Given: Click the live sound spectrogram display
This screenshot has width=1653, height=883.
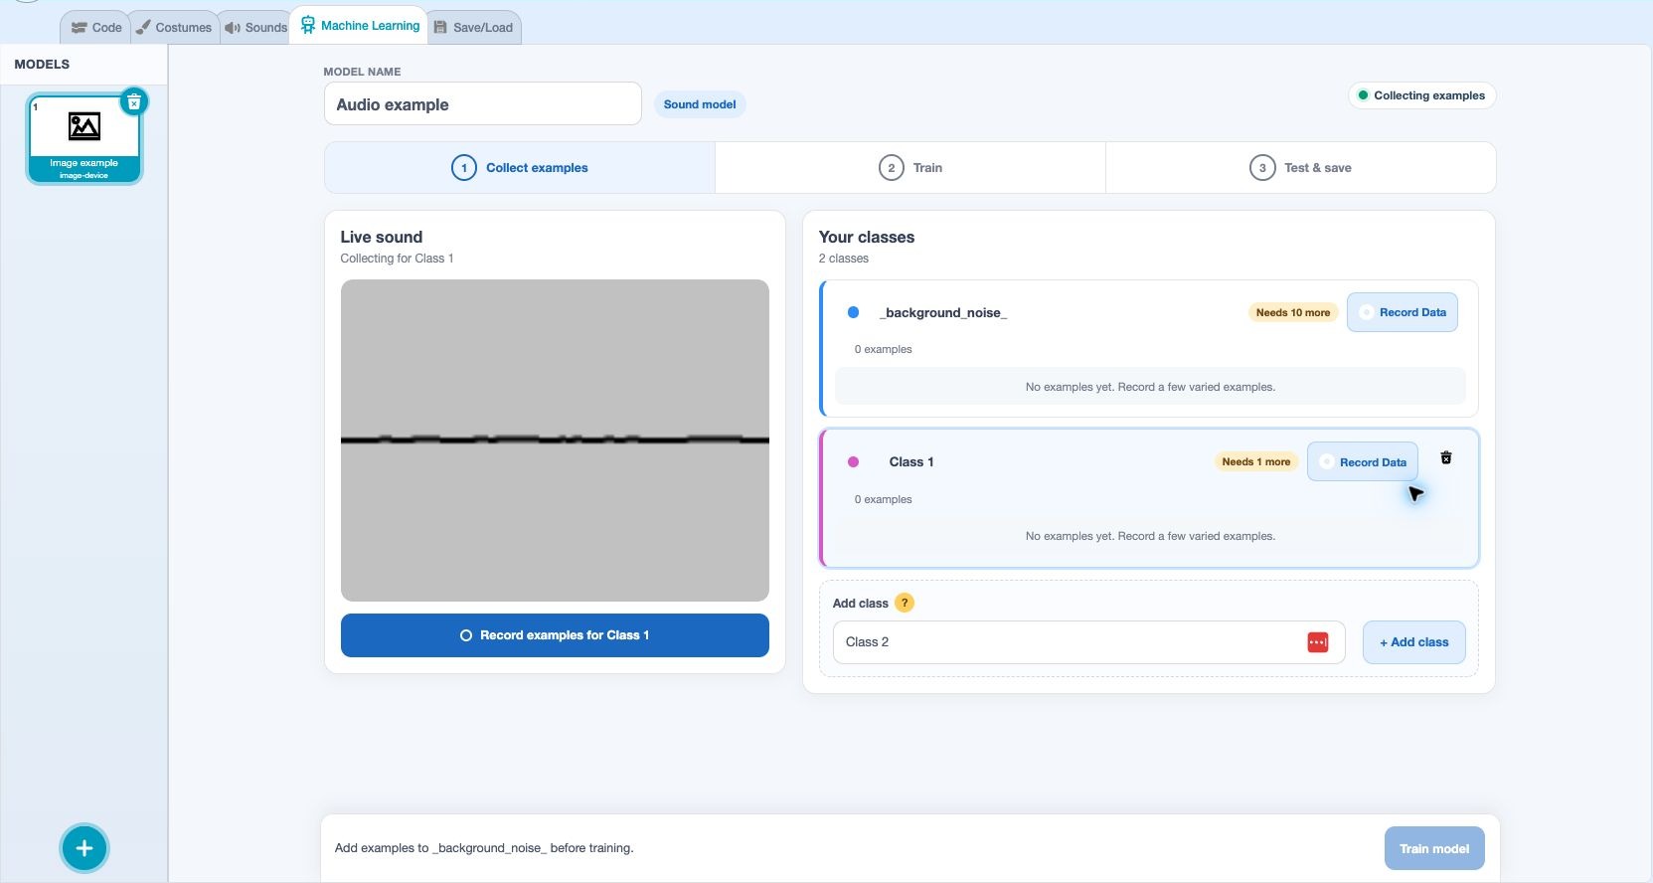Looking at the screenshot, I should (x=555, y=441).
